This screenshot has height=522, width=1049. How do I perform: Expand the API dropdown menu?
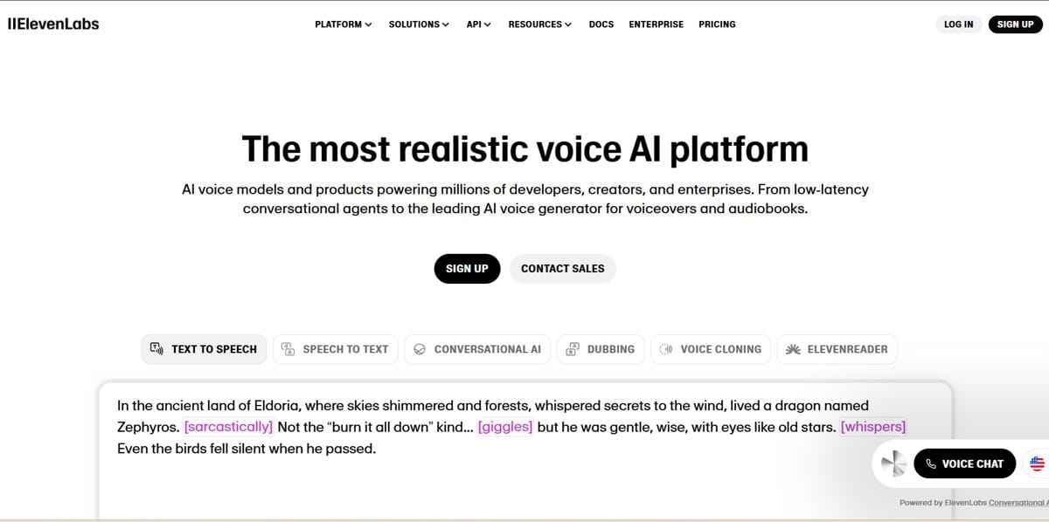(478, 24)
